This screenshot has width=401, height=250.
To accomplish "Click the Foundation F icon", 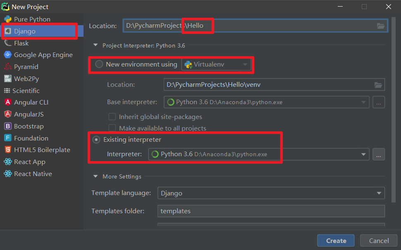I will coord(8,138).
